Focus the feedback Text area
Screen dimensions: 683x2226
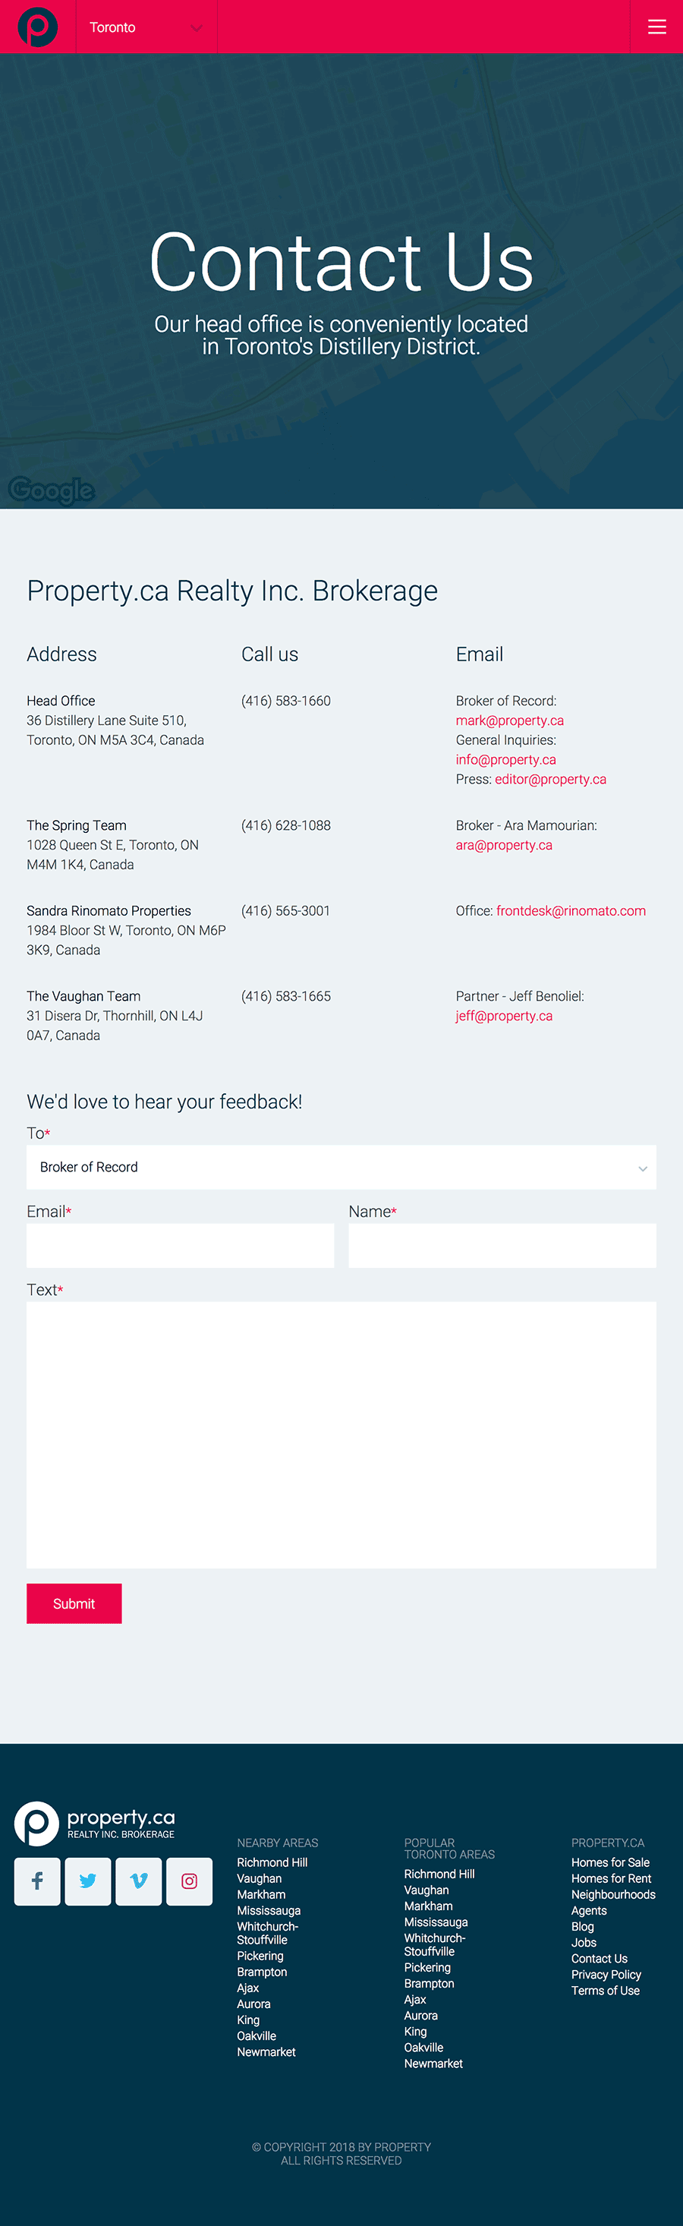(341, 1434)
